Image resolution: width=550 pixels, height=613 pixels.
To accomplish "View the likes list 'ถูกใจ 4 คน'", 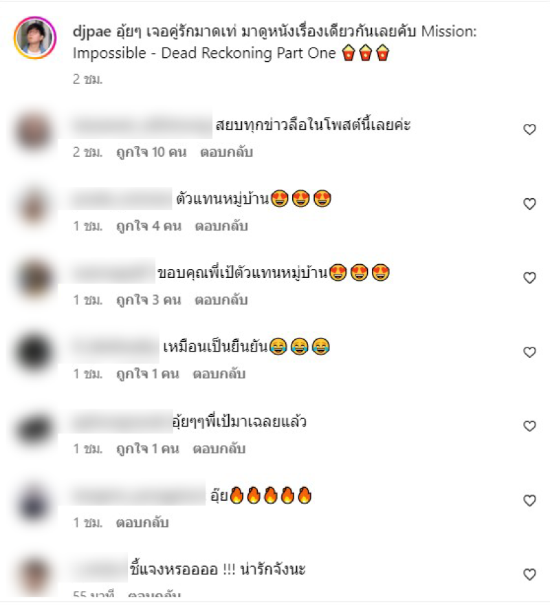I will tap(148, 226).
